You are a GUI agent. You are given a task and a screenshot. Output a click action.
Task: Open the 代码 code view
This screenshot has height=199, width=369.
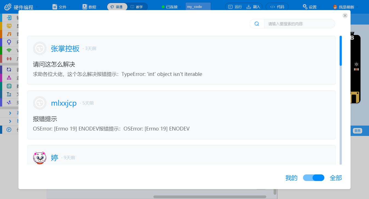pos(277,7)
